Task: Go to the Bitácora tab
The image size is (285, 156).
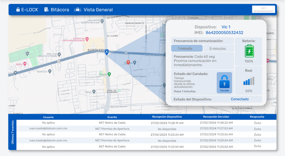Action: point(56,10)
